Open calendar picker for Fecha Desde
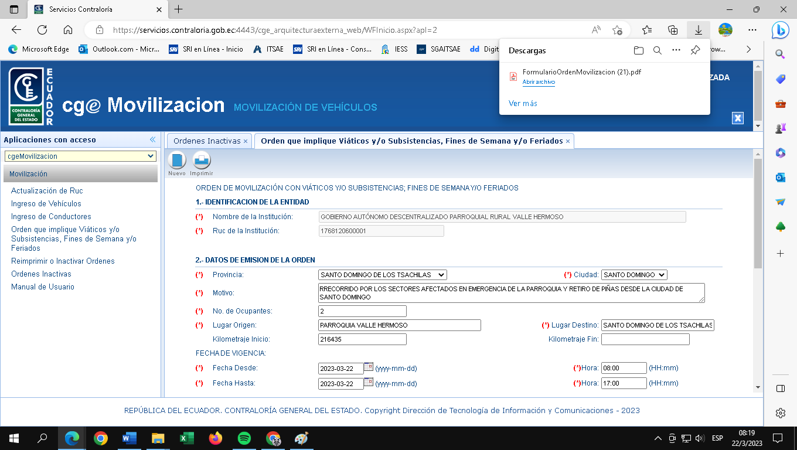Viewport: 797px width, 450px height. (x=369, y=367)
